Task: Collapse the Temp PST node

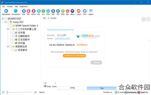Action: pos(5,22)
